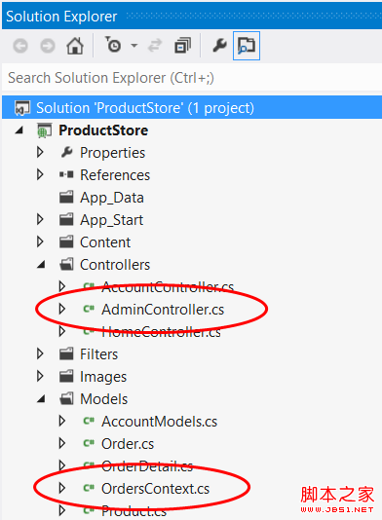Collapse the Controllers folder
This screenshot has width=382, height=520.
[41, 264]
